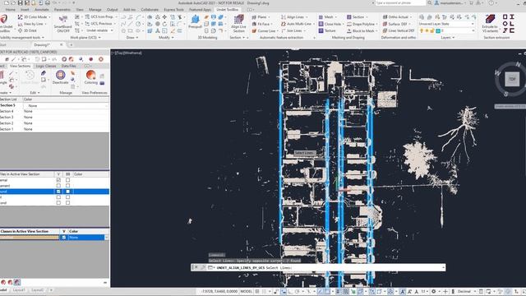This screenshot has height=296, width=526.
Task: Switch to the Data Files tab
Action: click(69, 66)
